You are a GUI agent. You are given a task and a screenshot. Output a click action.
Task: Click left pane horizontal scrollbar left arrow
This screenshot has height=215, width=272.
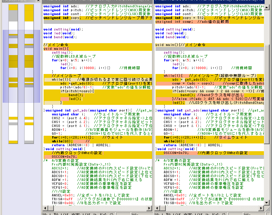tap(45, 208)
